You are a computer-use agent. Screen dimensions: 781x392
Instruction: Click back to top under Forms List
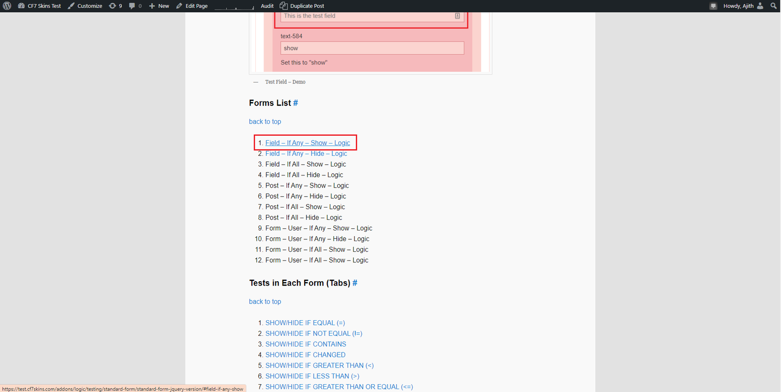pos(265,122)
